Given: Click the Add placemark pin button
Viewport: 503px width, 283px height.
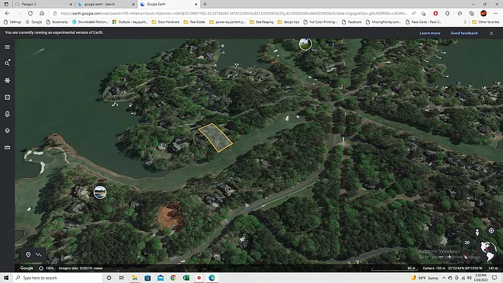Looking at the screenshot, I should coord(28,255).
